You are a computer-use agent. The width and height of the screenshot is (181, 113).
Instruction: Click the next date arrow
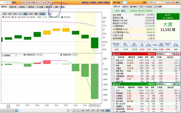164,3
